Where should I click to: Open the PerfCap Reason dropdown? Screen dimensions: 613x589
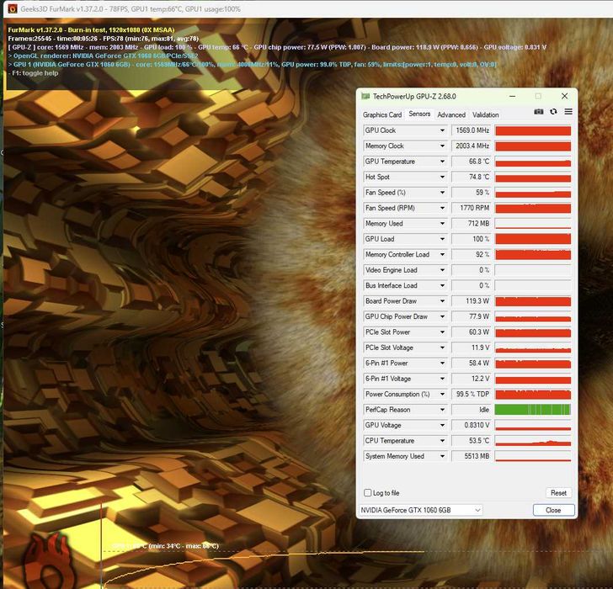coord(442,410)
